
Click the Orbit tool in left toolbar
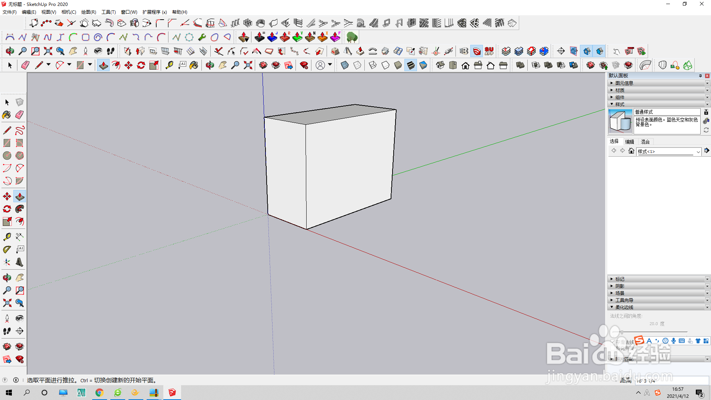pos(7,278)
